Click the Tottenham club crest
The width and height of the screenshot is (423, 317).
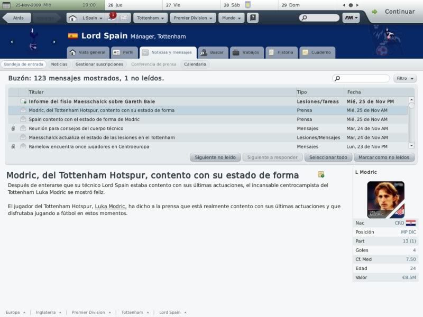click(33, 39)
